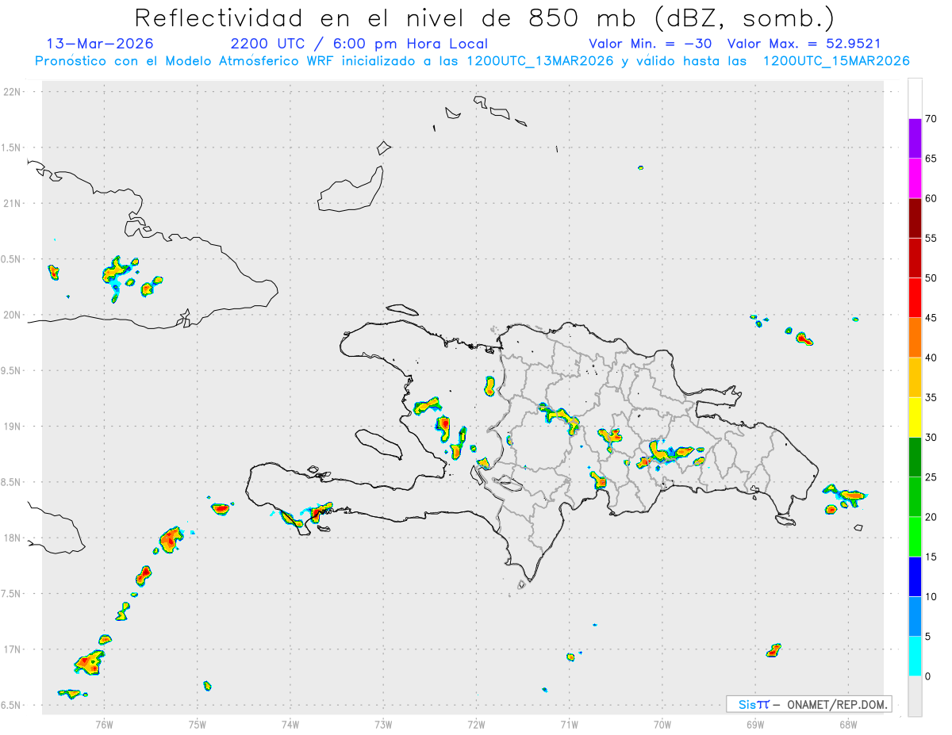
Task: Click the 'Valor Max. = 52.9521' text
Action: (x=804, y=44)
